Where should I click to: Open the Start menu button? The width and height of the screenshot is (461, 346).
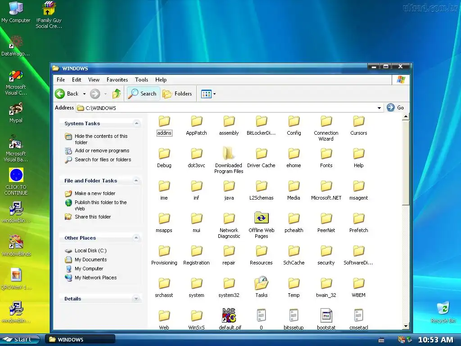pos(20,340)
